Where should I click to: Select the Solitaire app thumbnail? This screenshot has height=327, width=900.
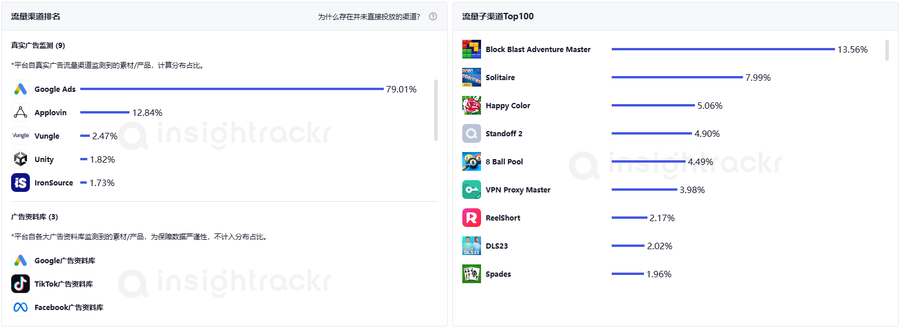point(471,77)
